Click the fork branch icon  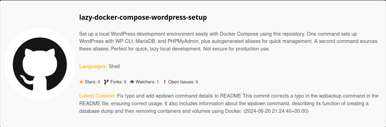pos(106,82)
